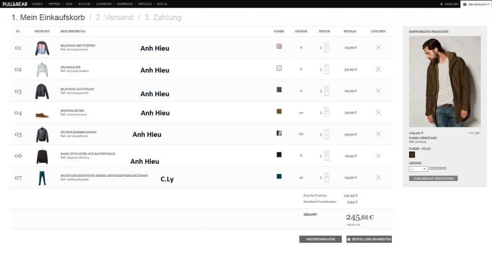Click Weiter Einkaufen button

pyautogui.click(x=320, y=239)
